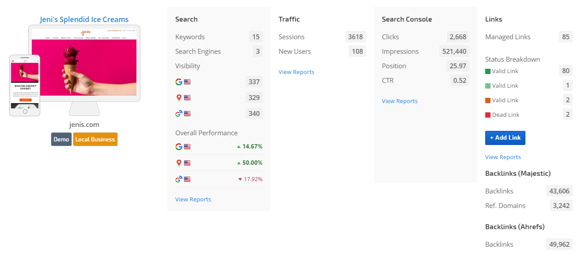Screen dimensions: 585x256
Task: Click the green up arrow beside 14.67%
Action: 239,147
